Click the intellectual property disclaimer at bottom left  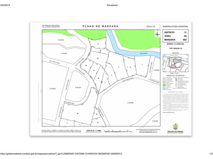[61, 131]
